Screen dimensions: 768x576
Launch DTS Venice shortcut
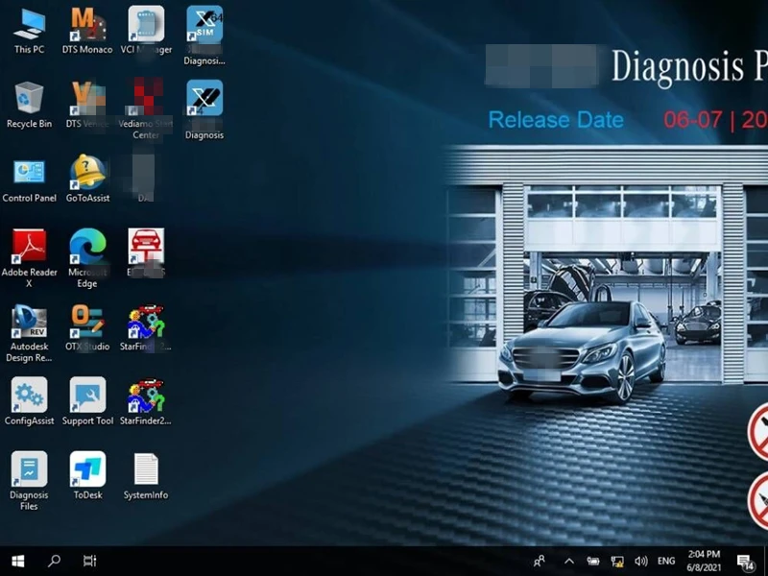coord(87,105)
